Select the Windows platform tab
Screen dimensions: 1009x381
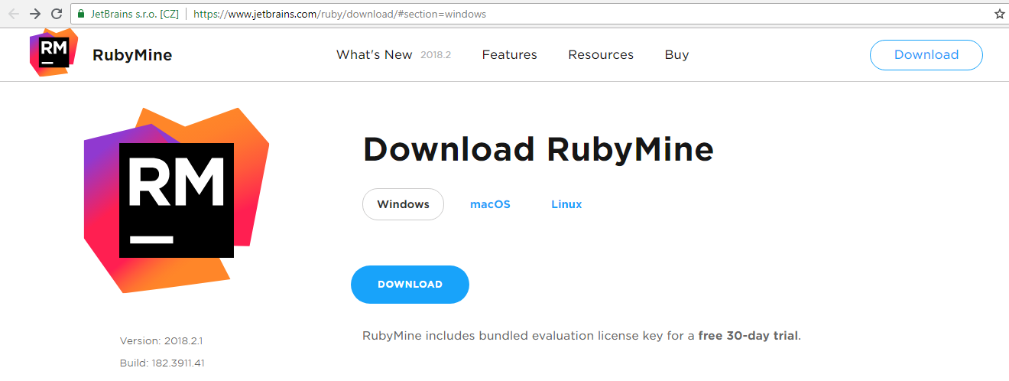(x=403, y=204)
